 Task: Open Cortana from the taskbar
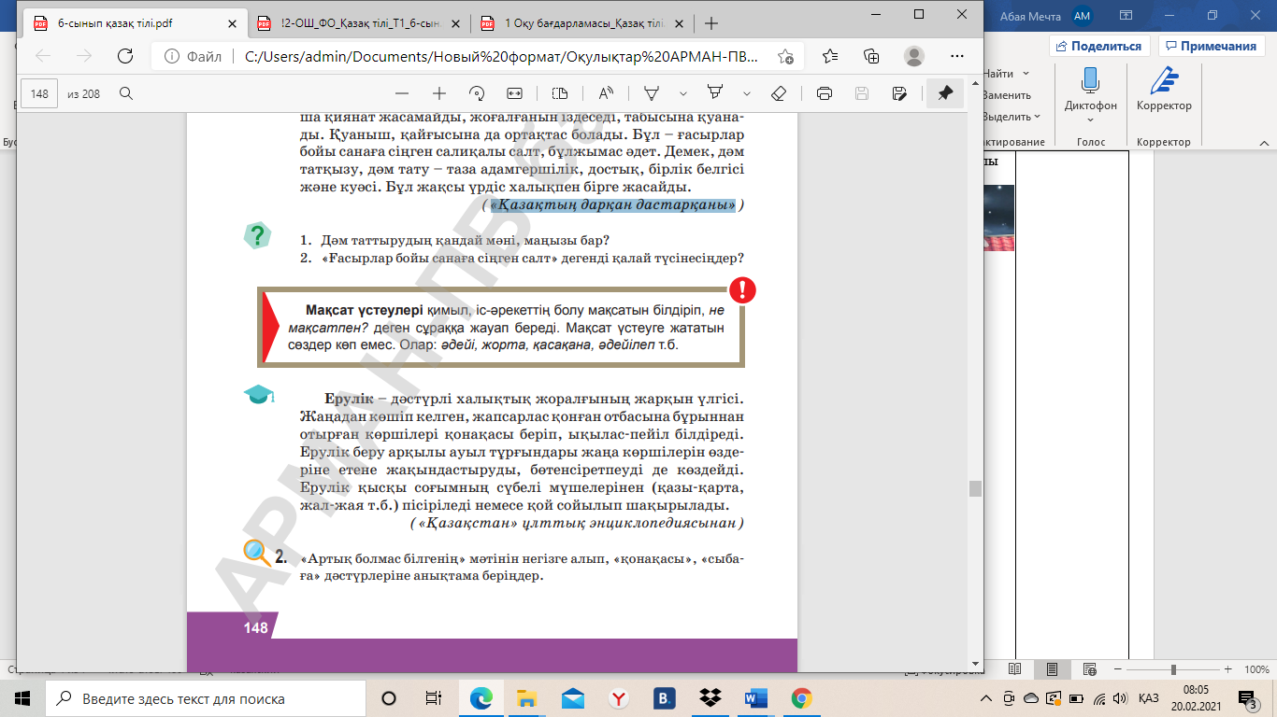click(x=389, y=698)
